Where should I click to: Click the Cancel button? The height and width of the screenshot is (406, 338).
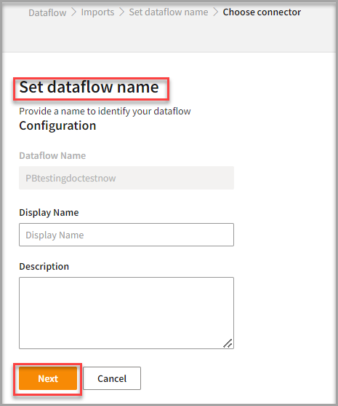coord(112,378)
